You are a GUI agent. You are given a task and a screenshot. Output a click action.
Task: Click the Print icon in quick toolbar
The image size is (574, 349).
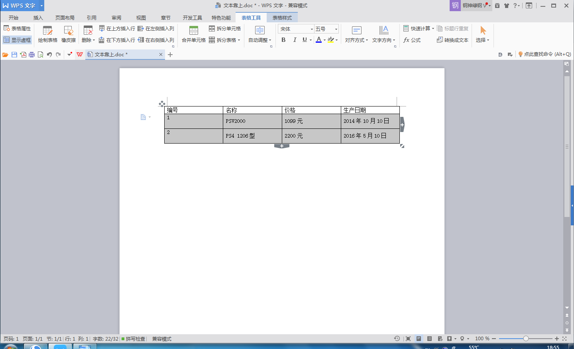[x=32, y=55]
